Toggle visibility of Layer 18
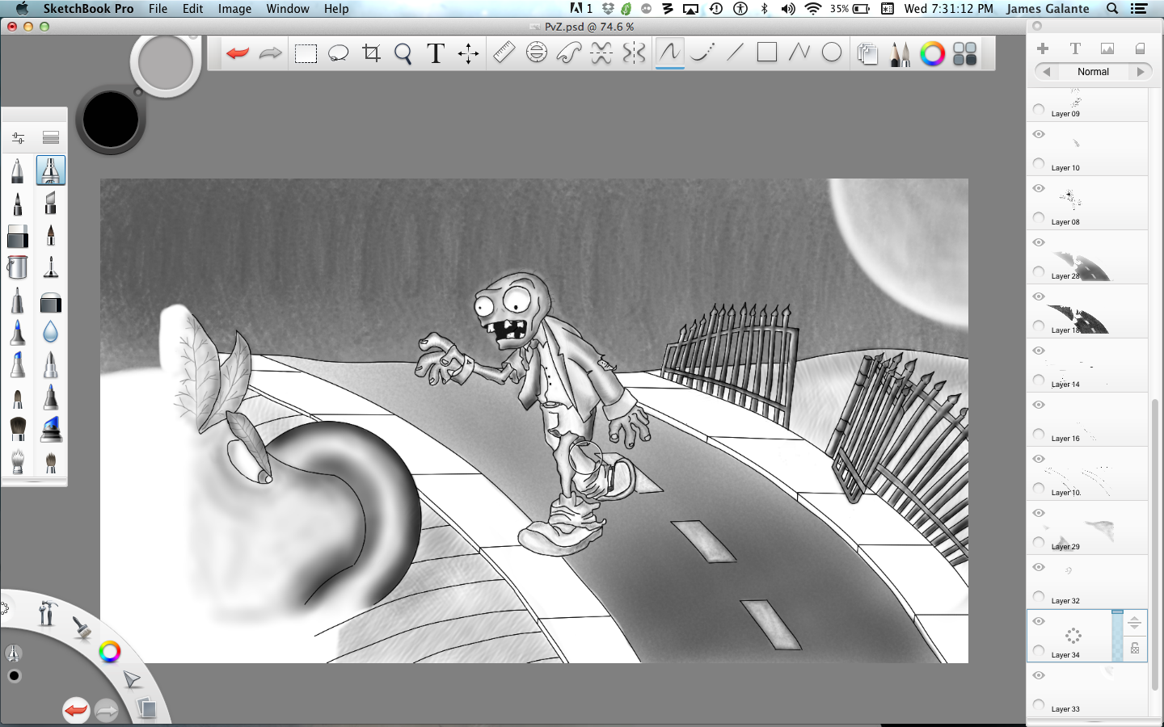 (1039, 296)
